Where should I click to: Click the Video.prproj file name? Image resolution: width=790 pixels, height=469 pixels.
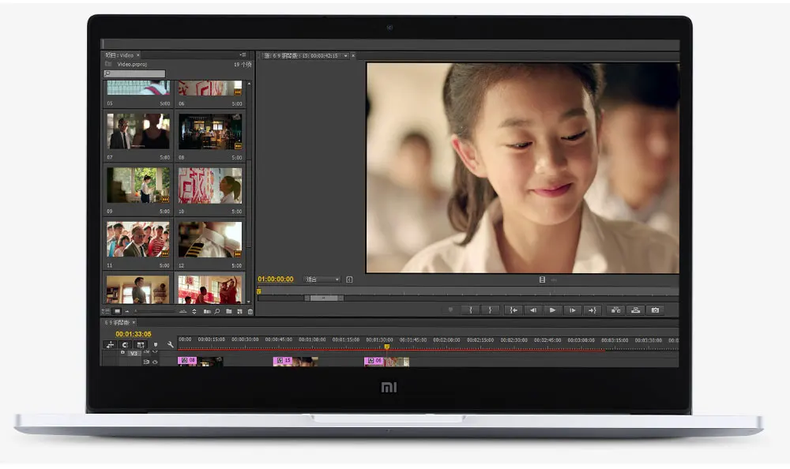click(x=132, y=65)
